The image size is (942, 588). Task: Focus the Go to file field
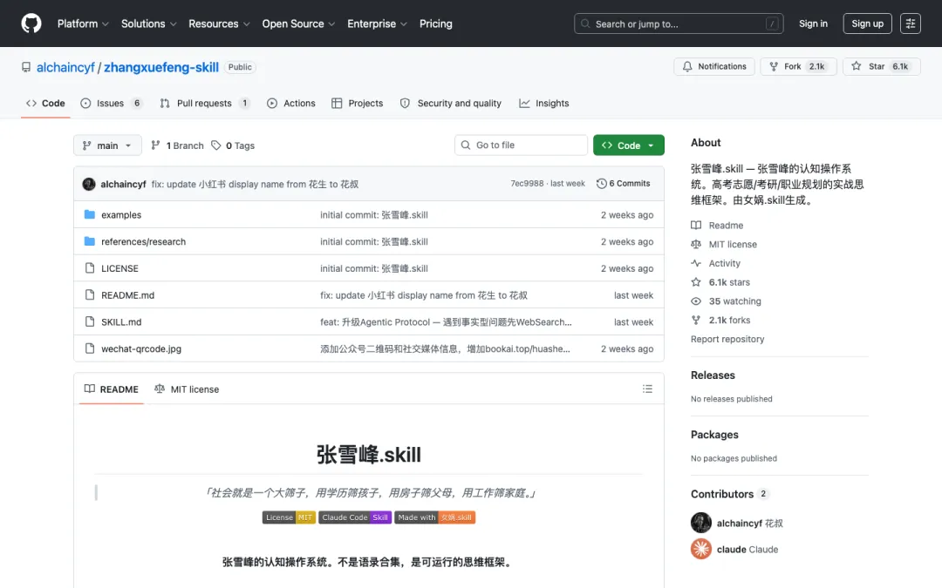[x=521, y=145]
